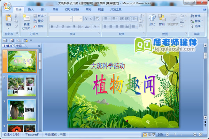209x139 pixels.
Task: Click the Text Direction icon
Action: pyautogui.click(x=141, y=16)
